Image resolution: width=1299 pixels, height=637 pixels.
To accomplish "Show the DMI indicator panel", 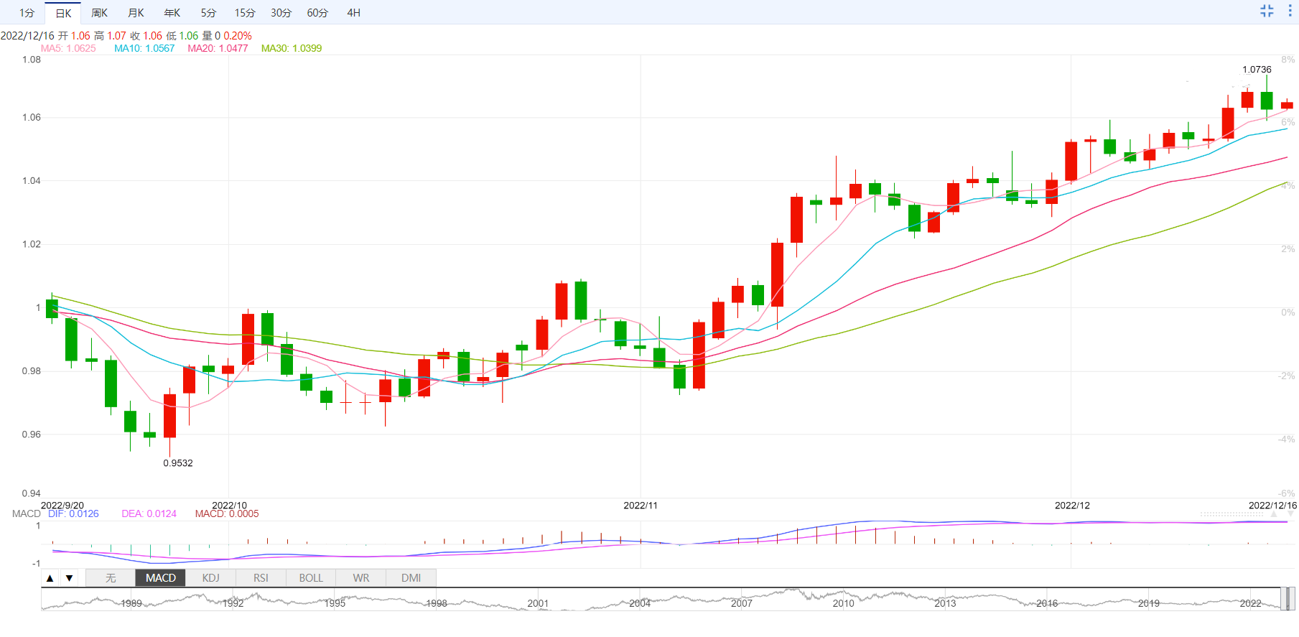I will click(x=411, y=578).
